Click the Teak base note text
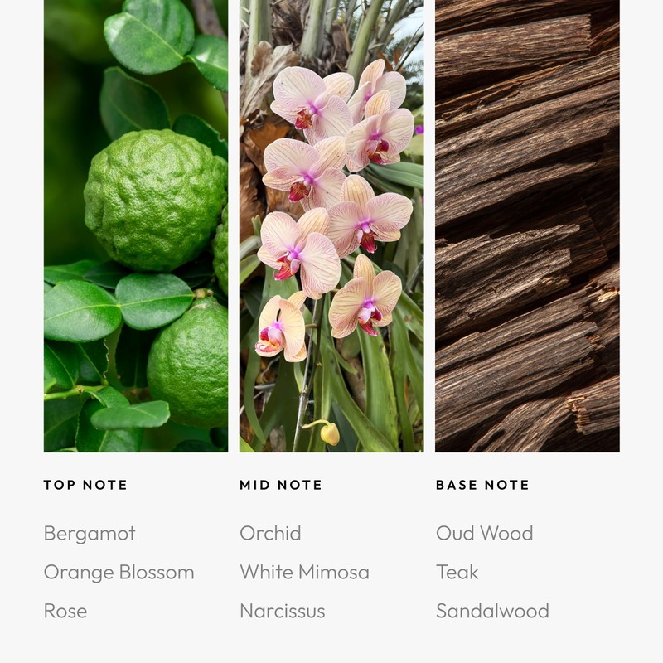663x663 pixels. pyautogui.click(x=457, y=572)
